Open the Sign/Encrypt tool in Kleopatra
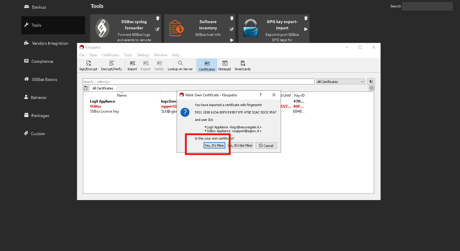The width and height of the screenshot is (460, 251). [88, 65]
